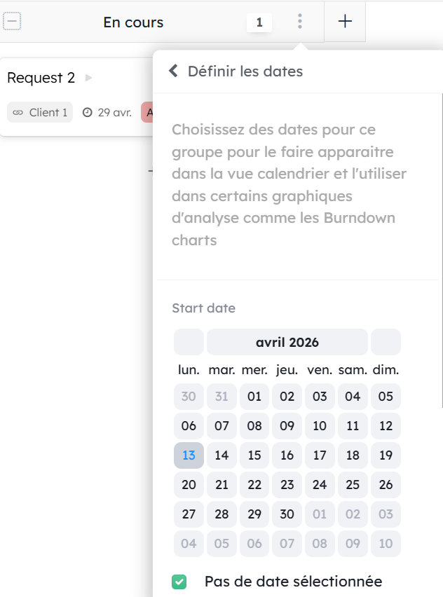Click the clock icon next to 29 avr.

click(x=87, y=112)
